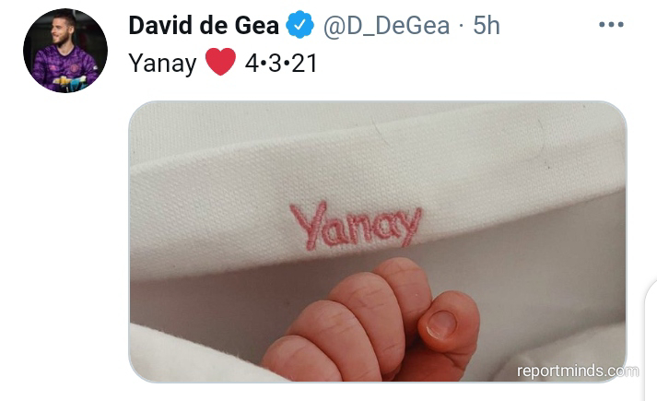Viewport: 657px width, 401px height.
Task: Click the David de Gea display name
Action: (x=204, y=25)
